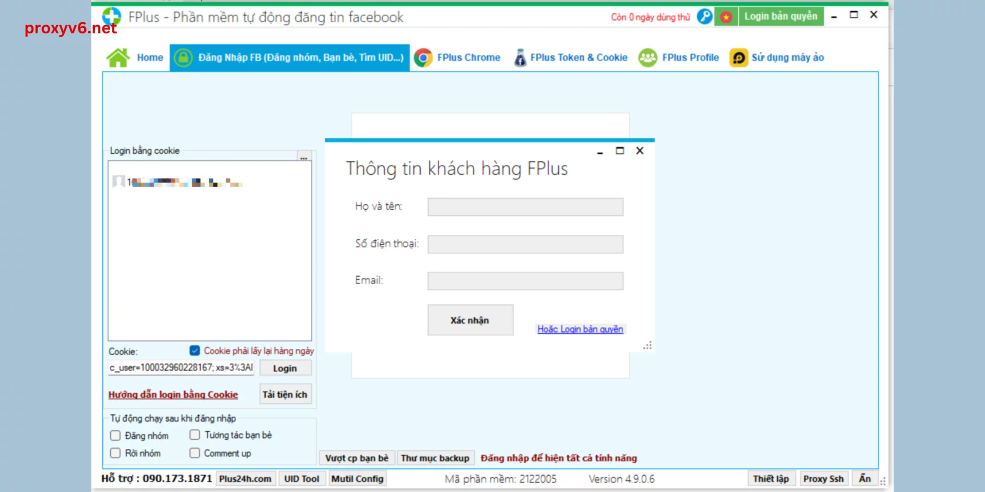Enable Tương tác bạn bè checkbox
985x492 pixels.
click(x=195, y=435)
